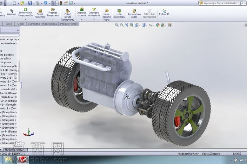The width and height of the screenshot is (247, 164).
Task: Expand the New document dropdown arrow
Action: click(x=18, y=3)
